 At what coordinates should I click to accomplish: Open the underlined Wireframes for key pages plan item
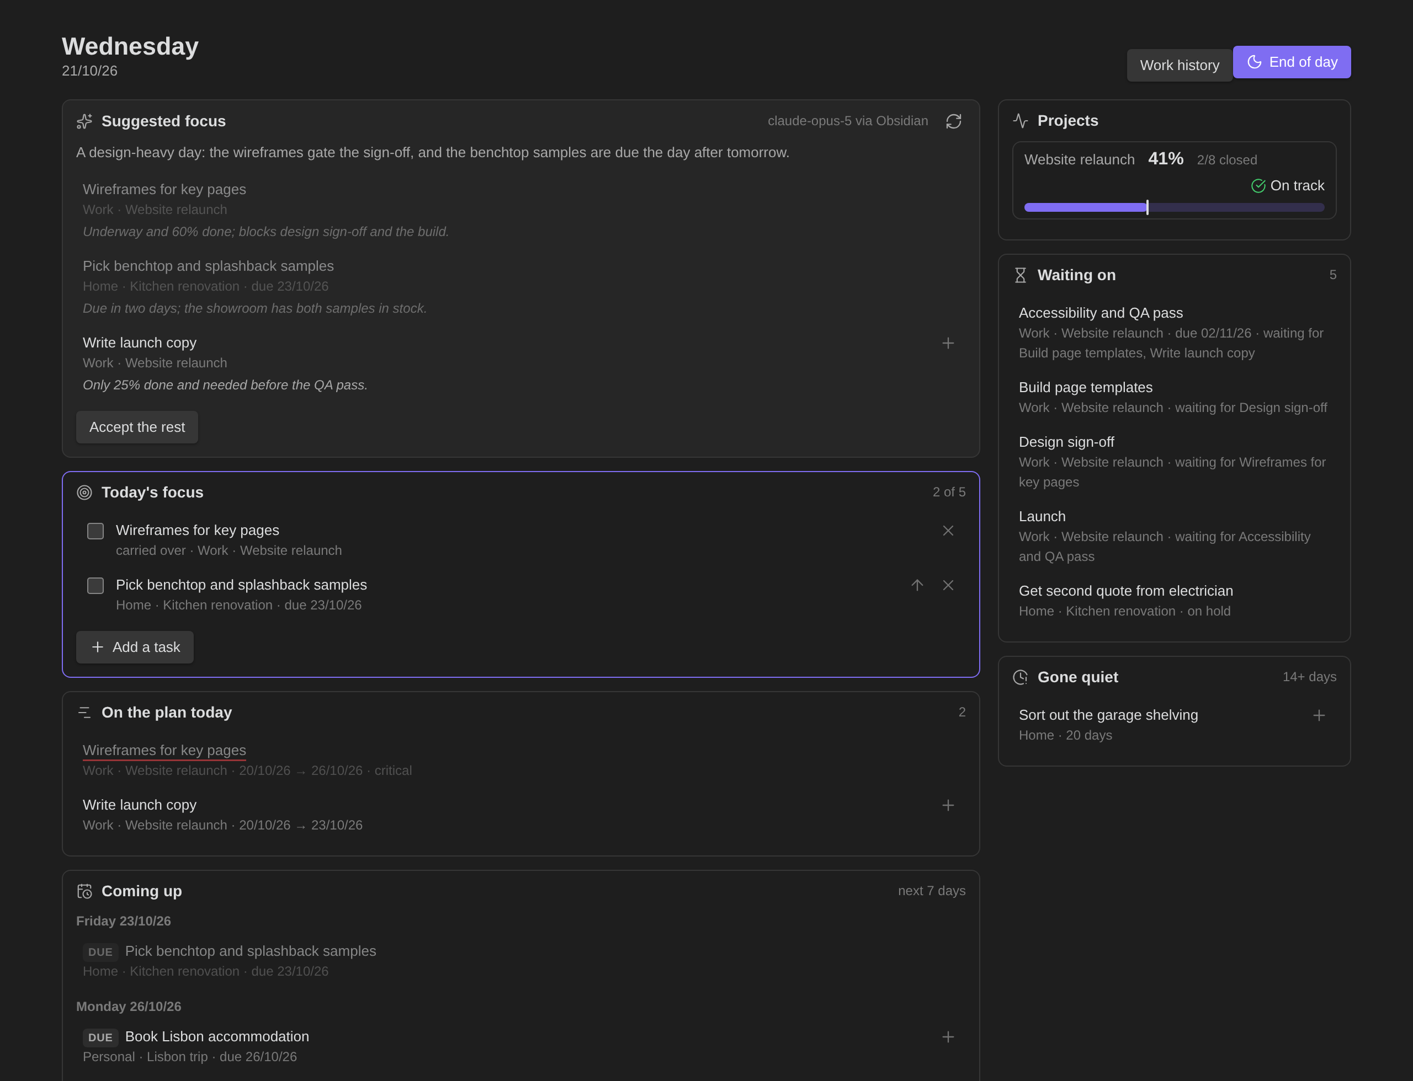pyautogui.click(x=164, y=750)
